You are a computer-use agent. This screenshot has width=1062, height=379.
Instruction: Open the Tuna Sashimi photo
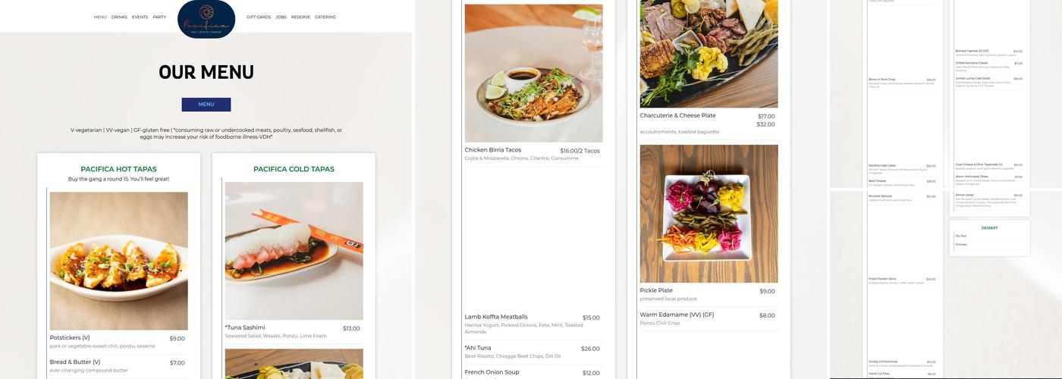pyautogui.click(x=294, y=251)
